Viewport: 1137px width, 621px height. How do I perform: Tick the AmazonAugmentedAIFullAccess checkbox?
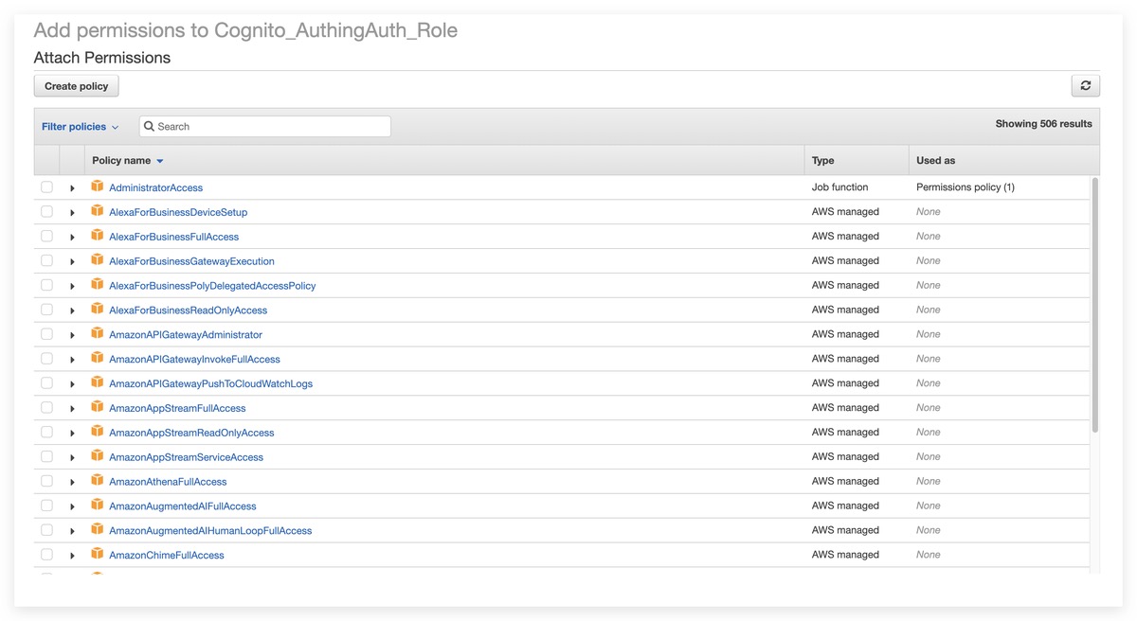[x=46, y=506]
